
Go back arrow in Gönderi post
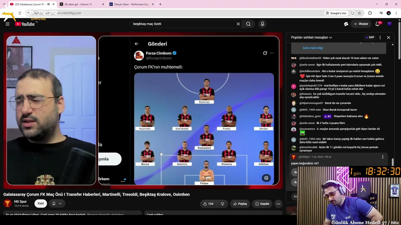(137, 44)
